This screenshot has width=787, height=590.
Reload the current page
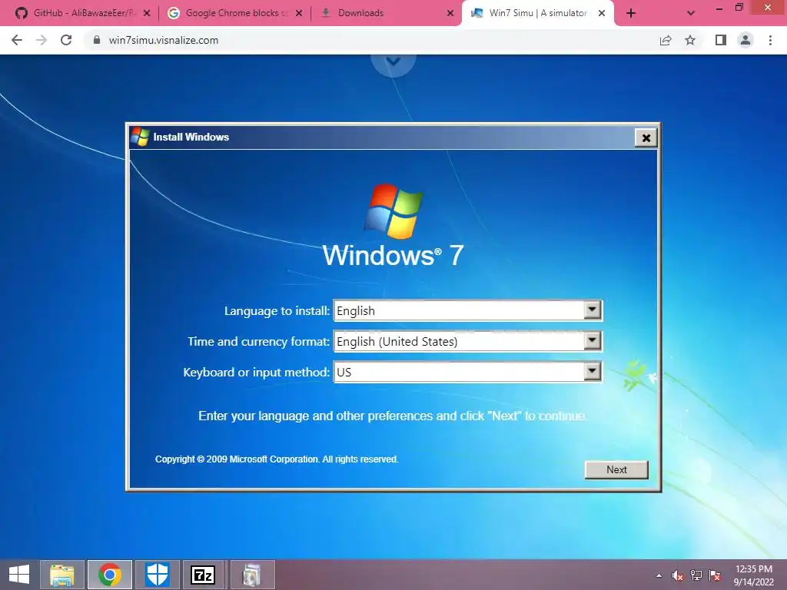[x=66, y=40]
